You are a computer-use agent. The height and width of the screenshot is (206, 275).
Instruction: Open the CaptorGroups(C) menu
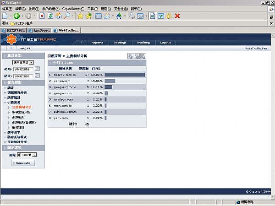(73, 9)
